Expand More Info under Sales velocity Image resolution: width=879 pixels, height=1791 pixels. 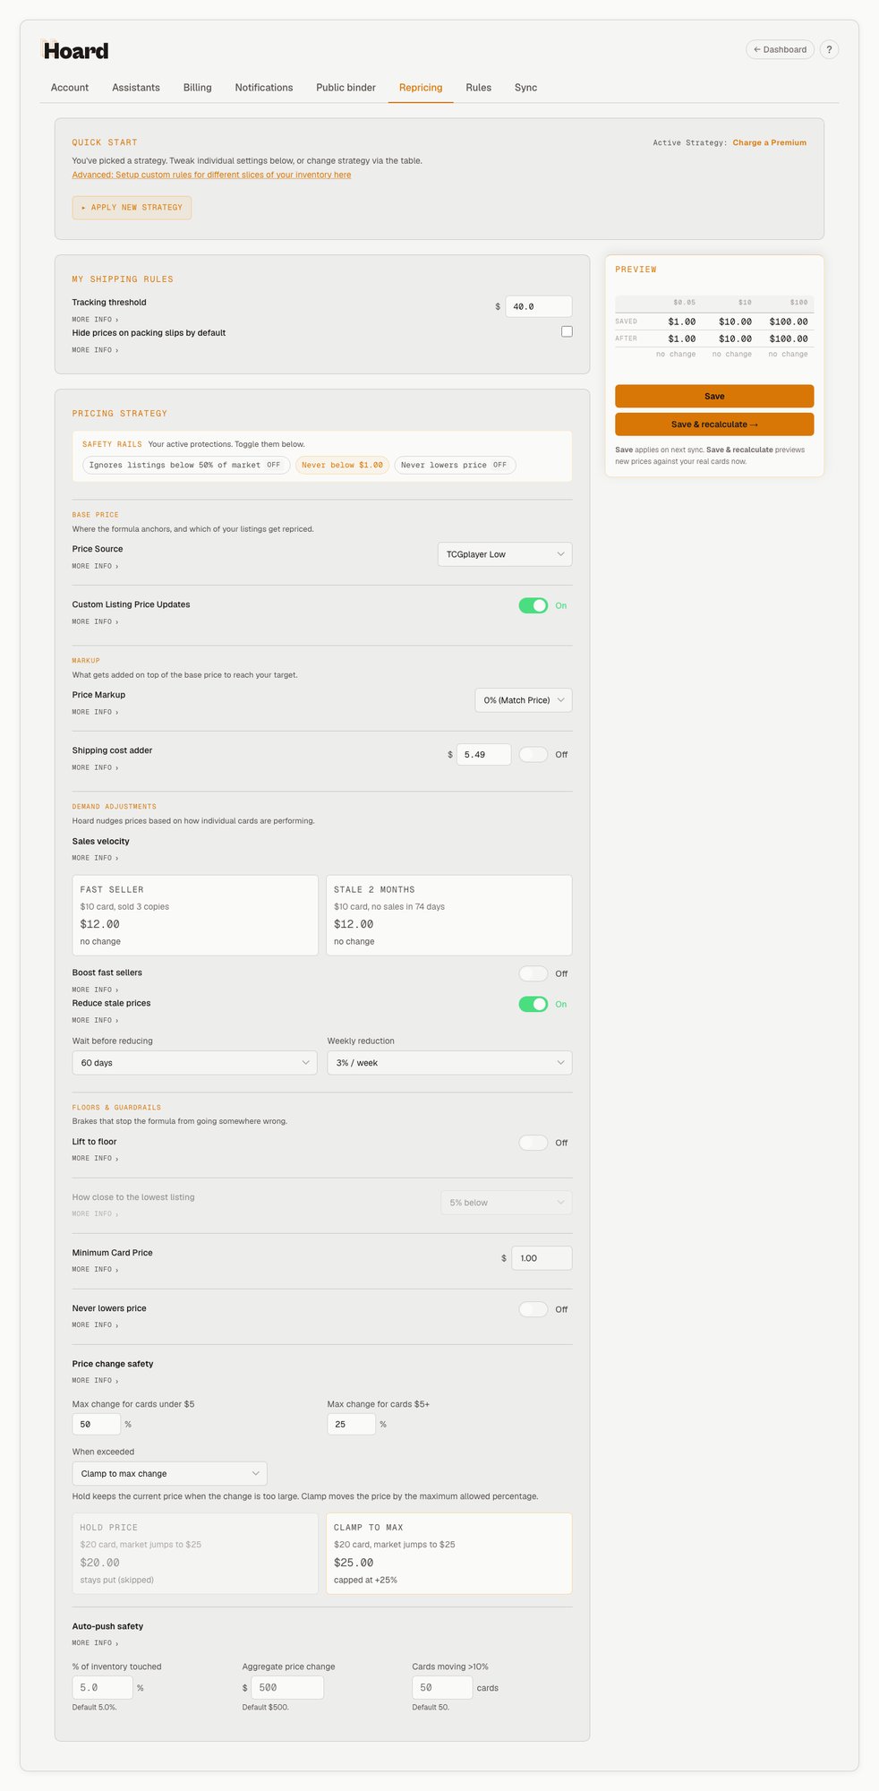point(95,858)
